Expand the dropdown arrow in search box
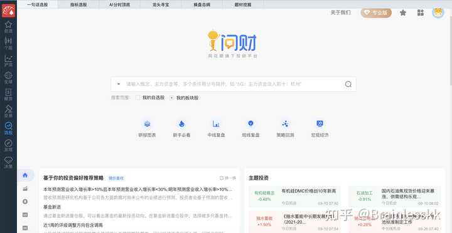This screenshot has width=452, height=233. point(119,84)
